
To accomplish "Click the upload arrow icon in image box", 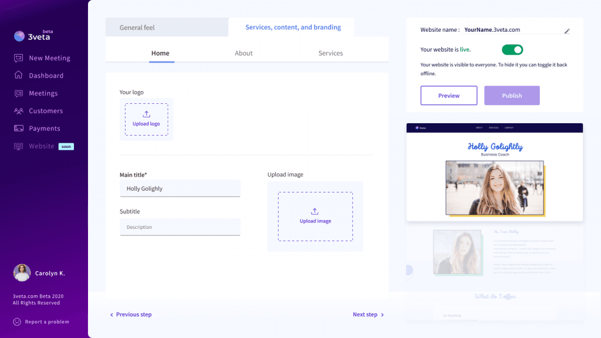I will click(x=315, y=211).
